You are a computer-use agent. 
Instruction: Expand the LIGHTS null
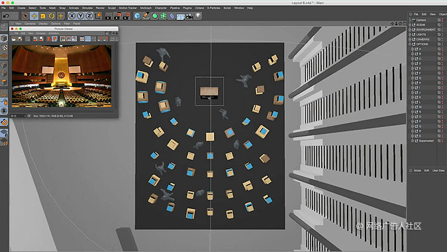tap(410, 34)
